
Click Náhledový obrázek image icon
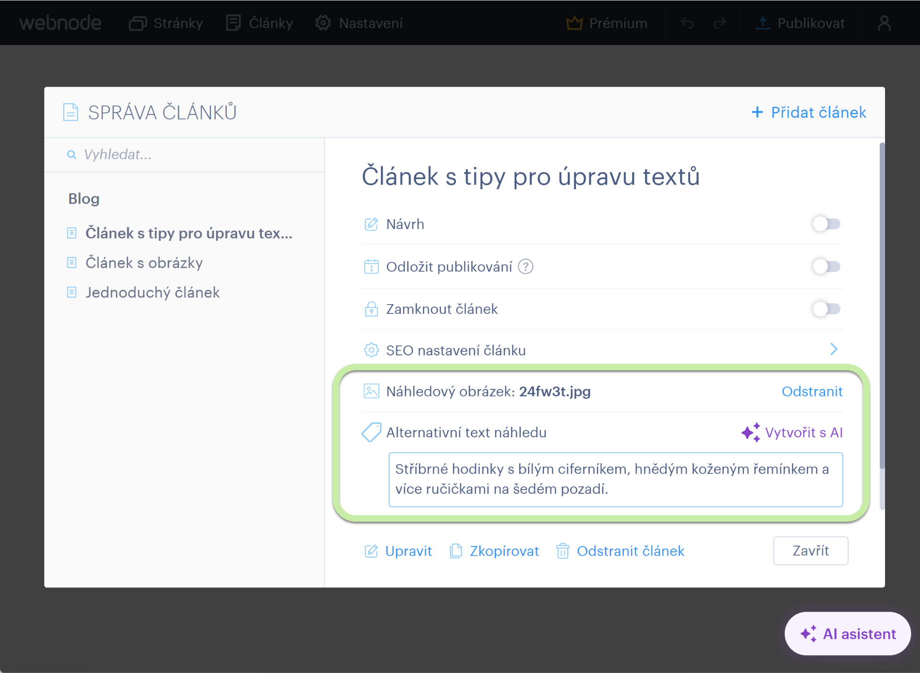[371, 391]
